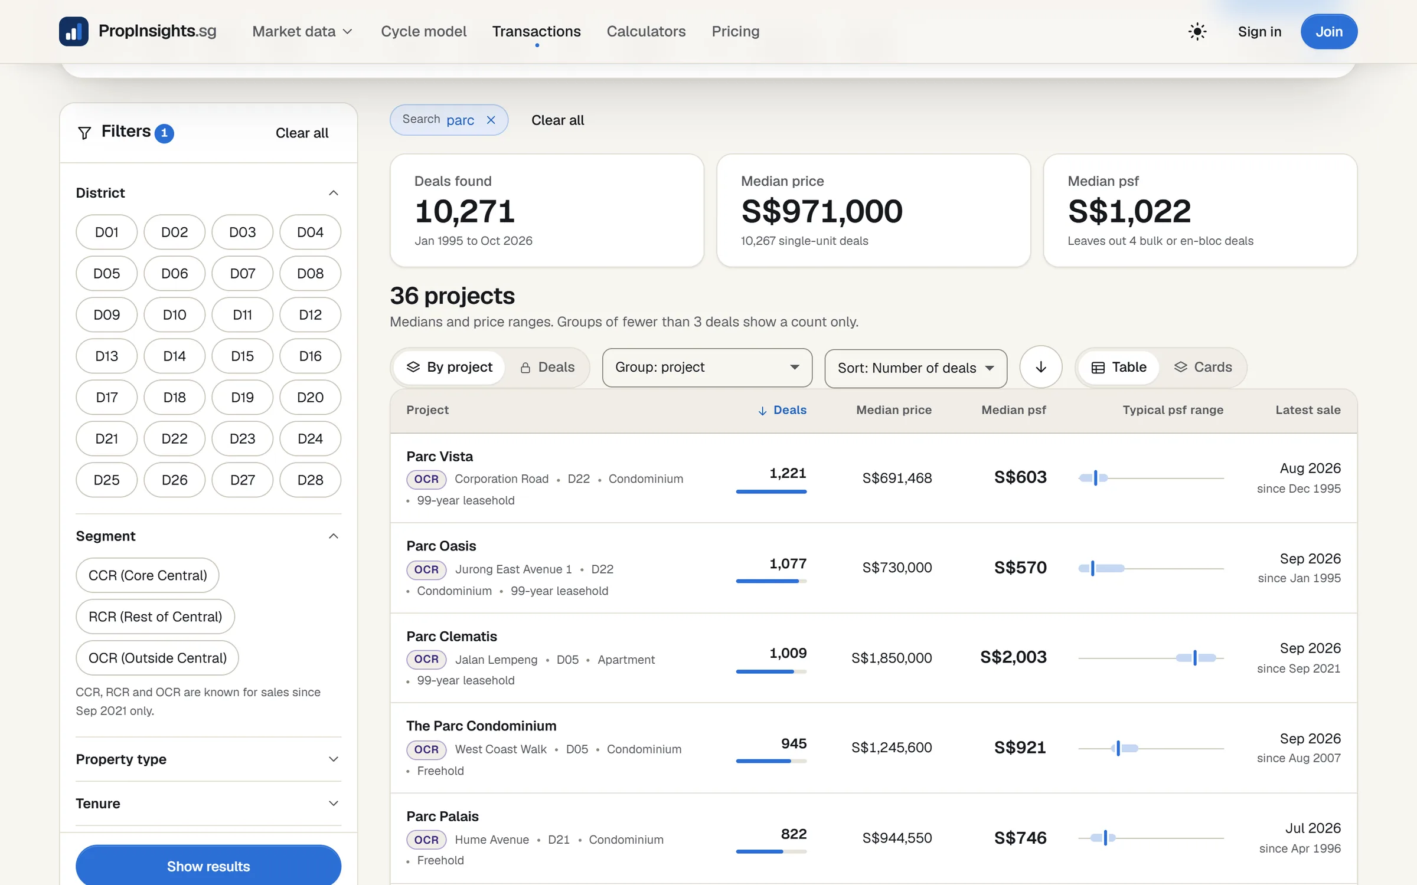Viewport: 1417px width, 885px height.
Task: Toggle district D01 filter chip
Action: pyautogui.click(x=106, y=232)
